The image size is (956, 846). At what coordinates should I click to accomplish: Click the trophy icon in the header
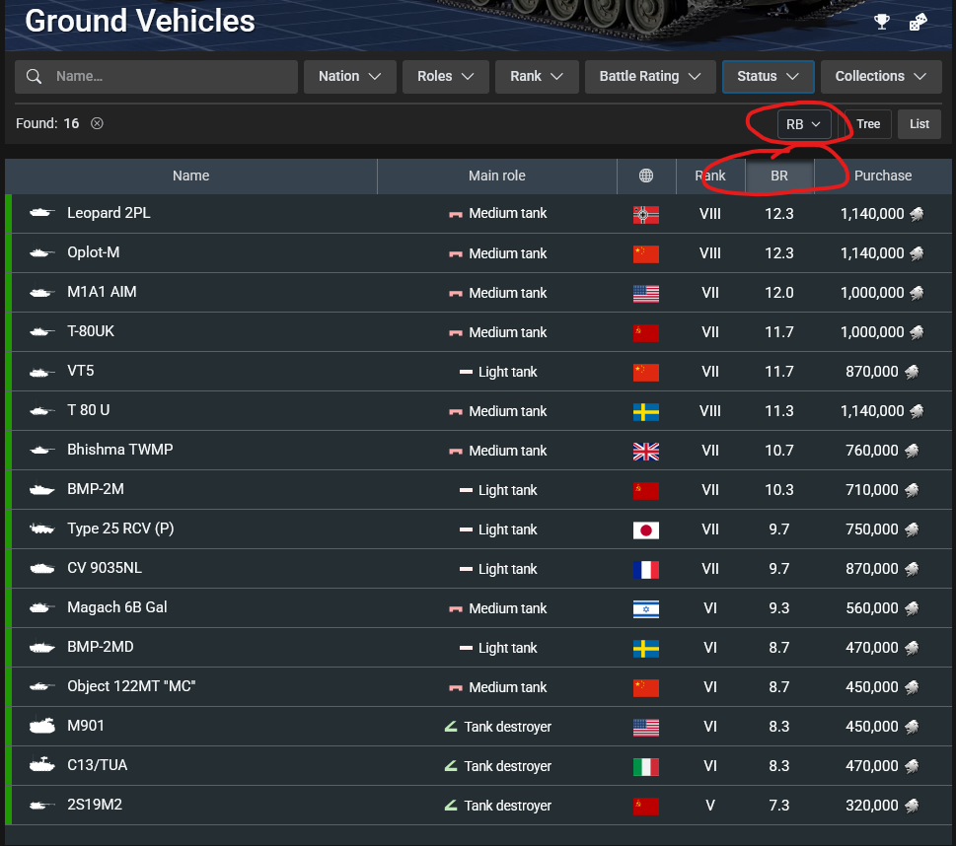coord(881,22)
